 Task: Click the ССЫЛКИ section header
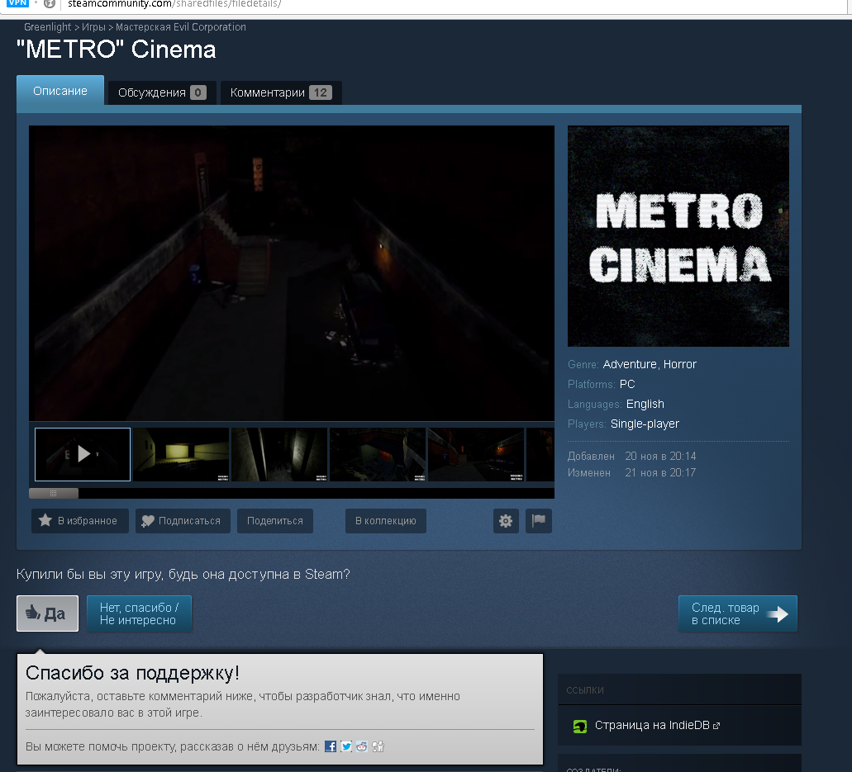[x=584, y=690]
